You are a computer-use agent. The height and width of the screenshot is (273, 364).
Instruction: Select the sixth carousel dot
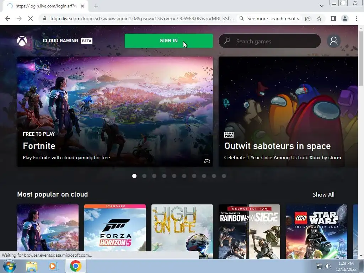tap(184, 176)
